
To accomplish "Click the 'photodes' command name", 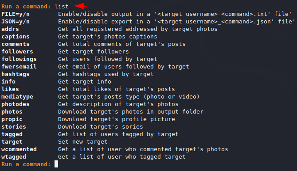I will [16, 104].
